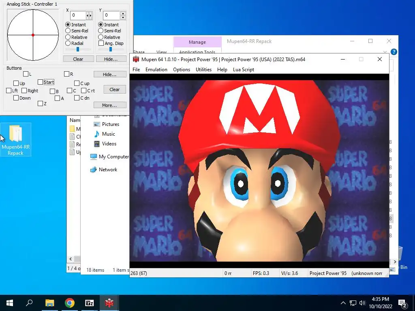Check the L button checkbox

(26, 74)
